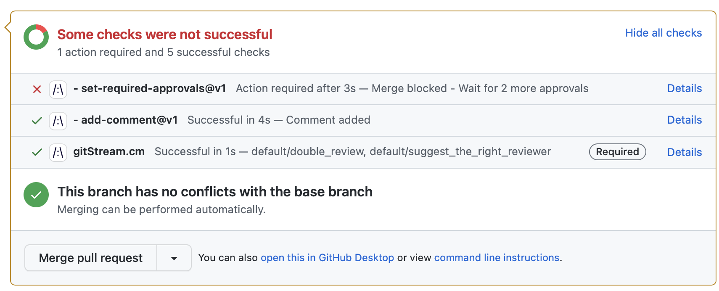Screen dimensions: 719x291
Task: Click the gitStream.cm check name
Action: pos(109,151)
